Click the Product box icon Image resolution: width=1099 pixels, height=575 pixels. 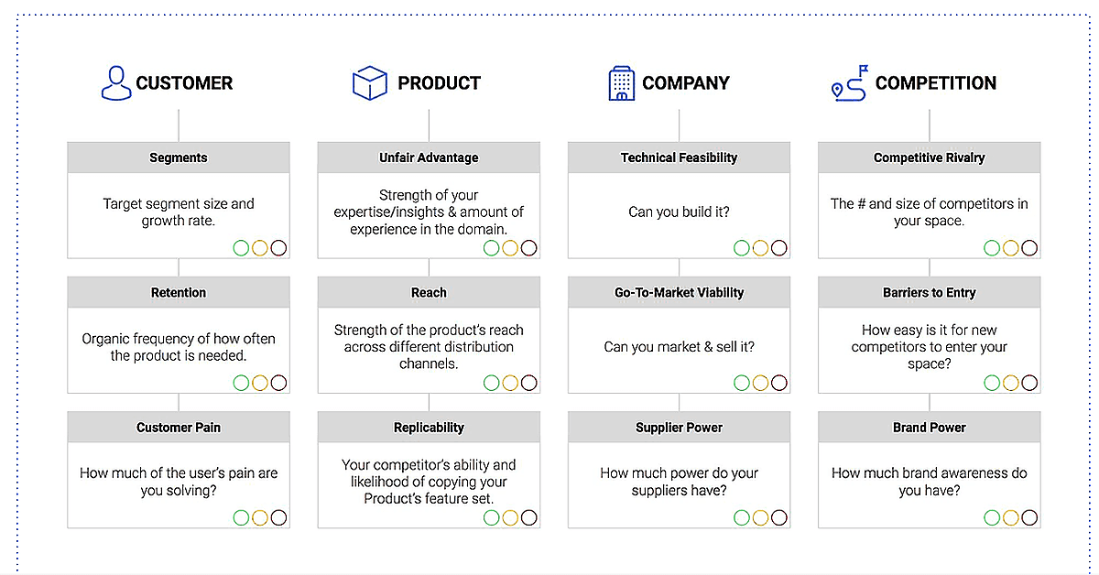pos(370,82)
